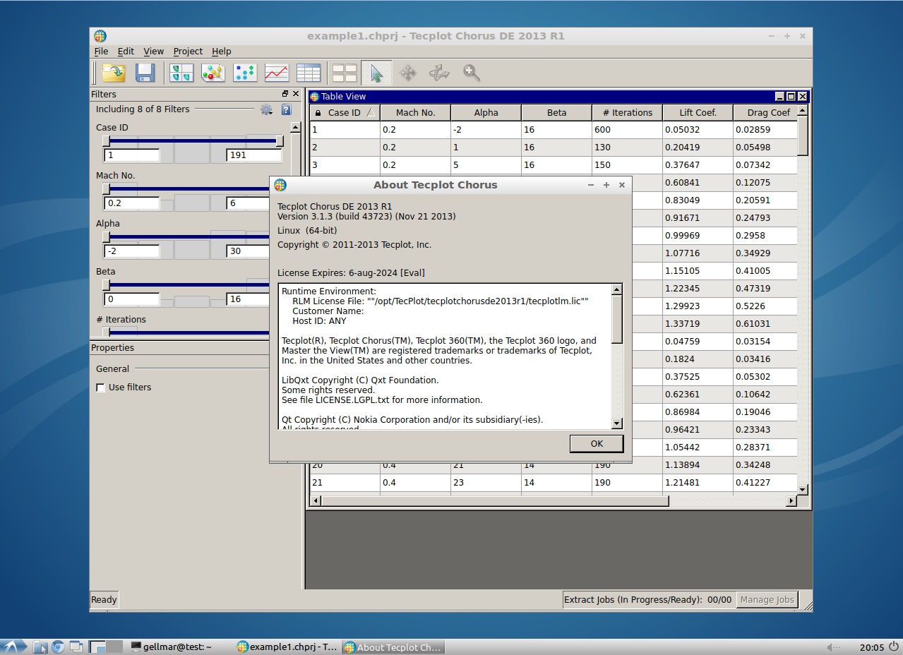Viewport: 903px width, 655px height.
Task: Click the Beta minimum field showing 0
Action: pyautogui.click(x=132, y=299)
